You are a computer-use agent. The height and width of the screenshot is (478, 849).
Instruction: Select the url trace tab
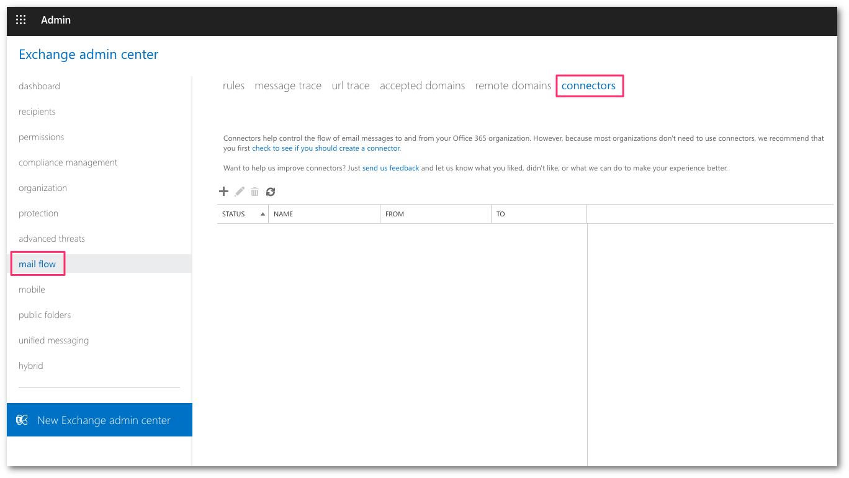tap(351, 86)
